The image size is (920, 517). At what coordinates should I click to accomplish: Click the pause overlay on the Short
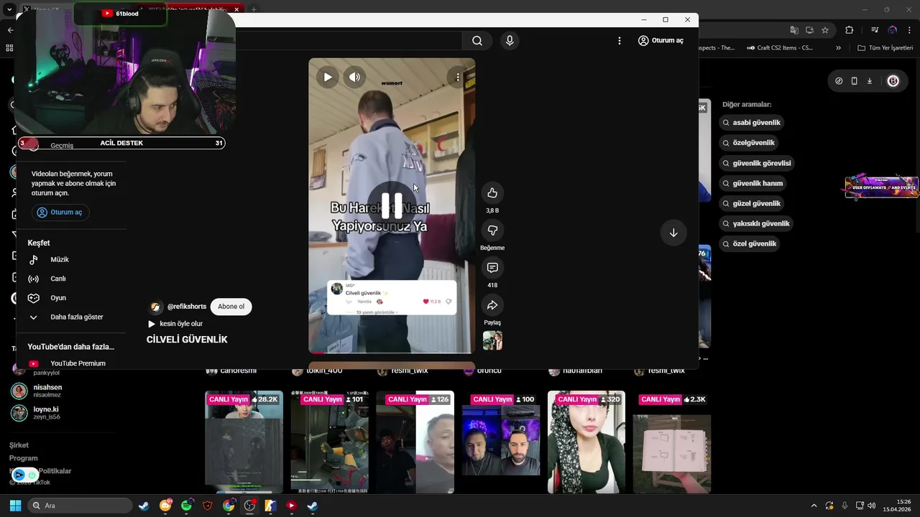click(392, 206)
